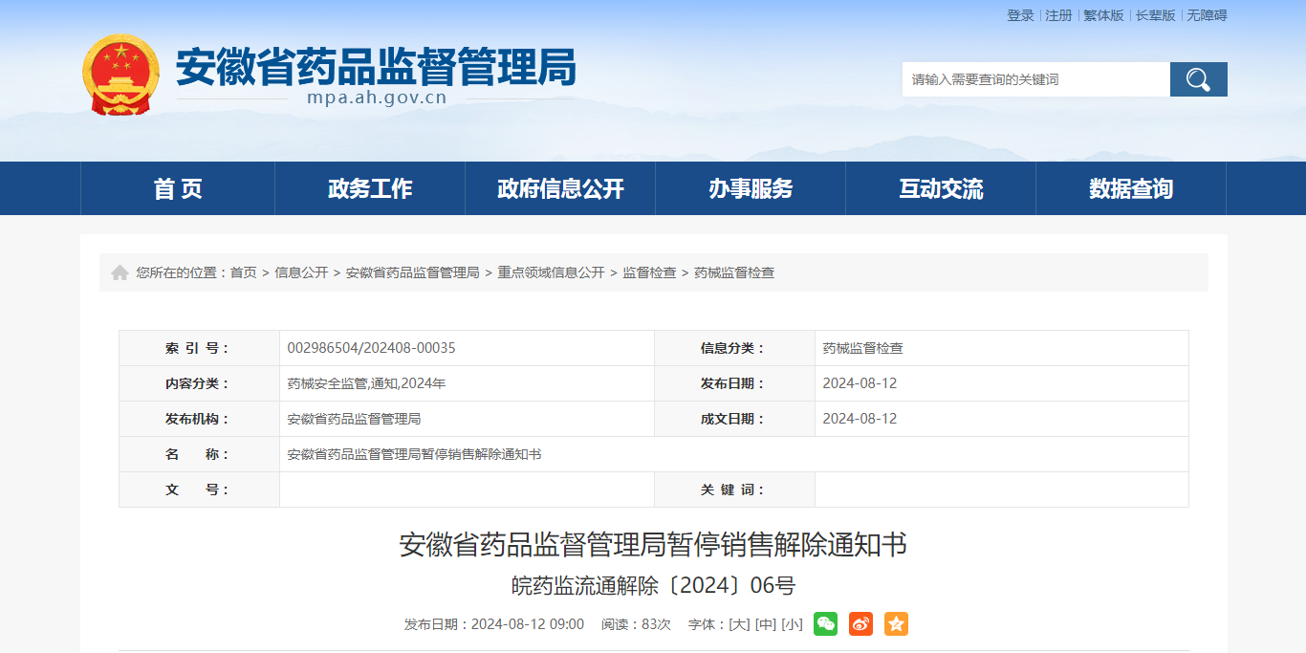
Task: Open the 办事服务 navigation menu
Action: tap(751, 188)
